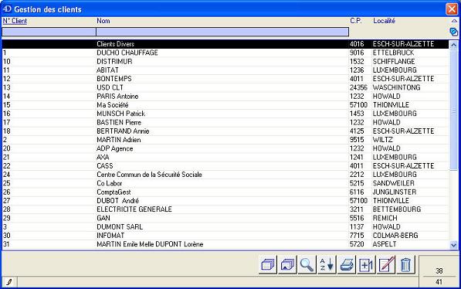Click the show subset of records icon
Image resolution: width=461 pixels, height=289 pixels.
[x=287, y=264]
